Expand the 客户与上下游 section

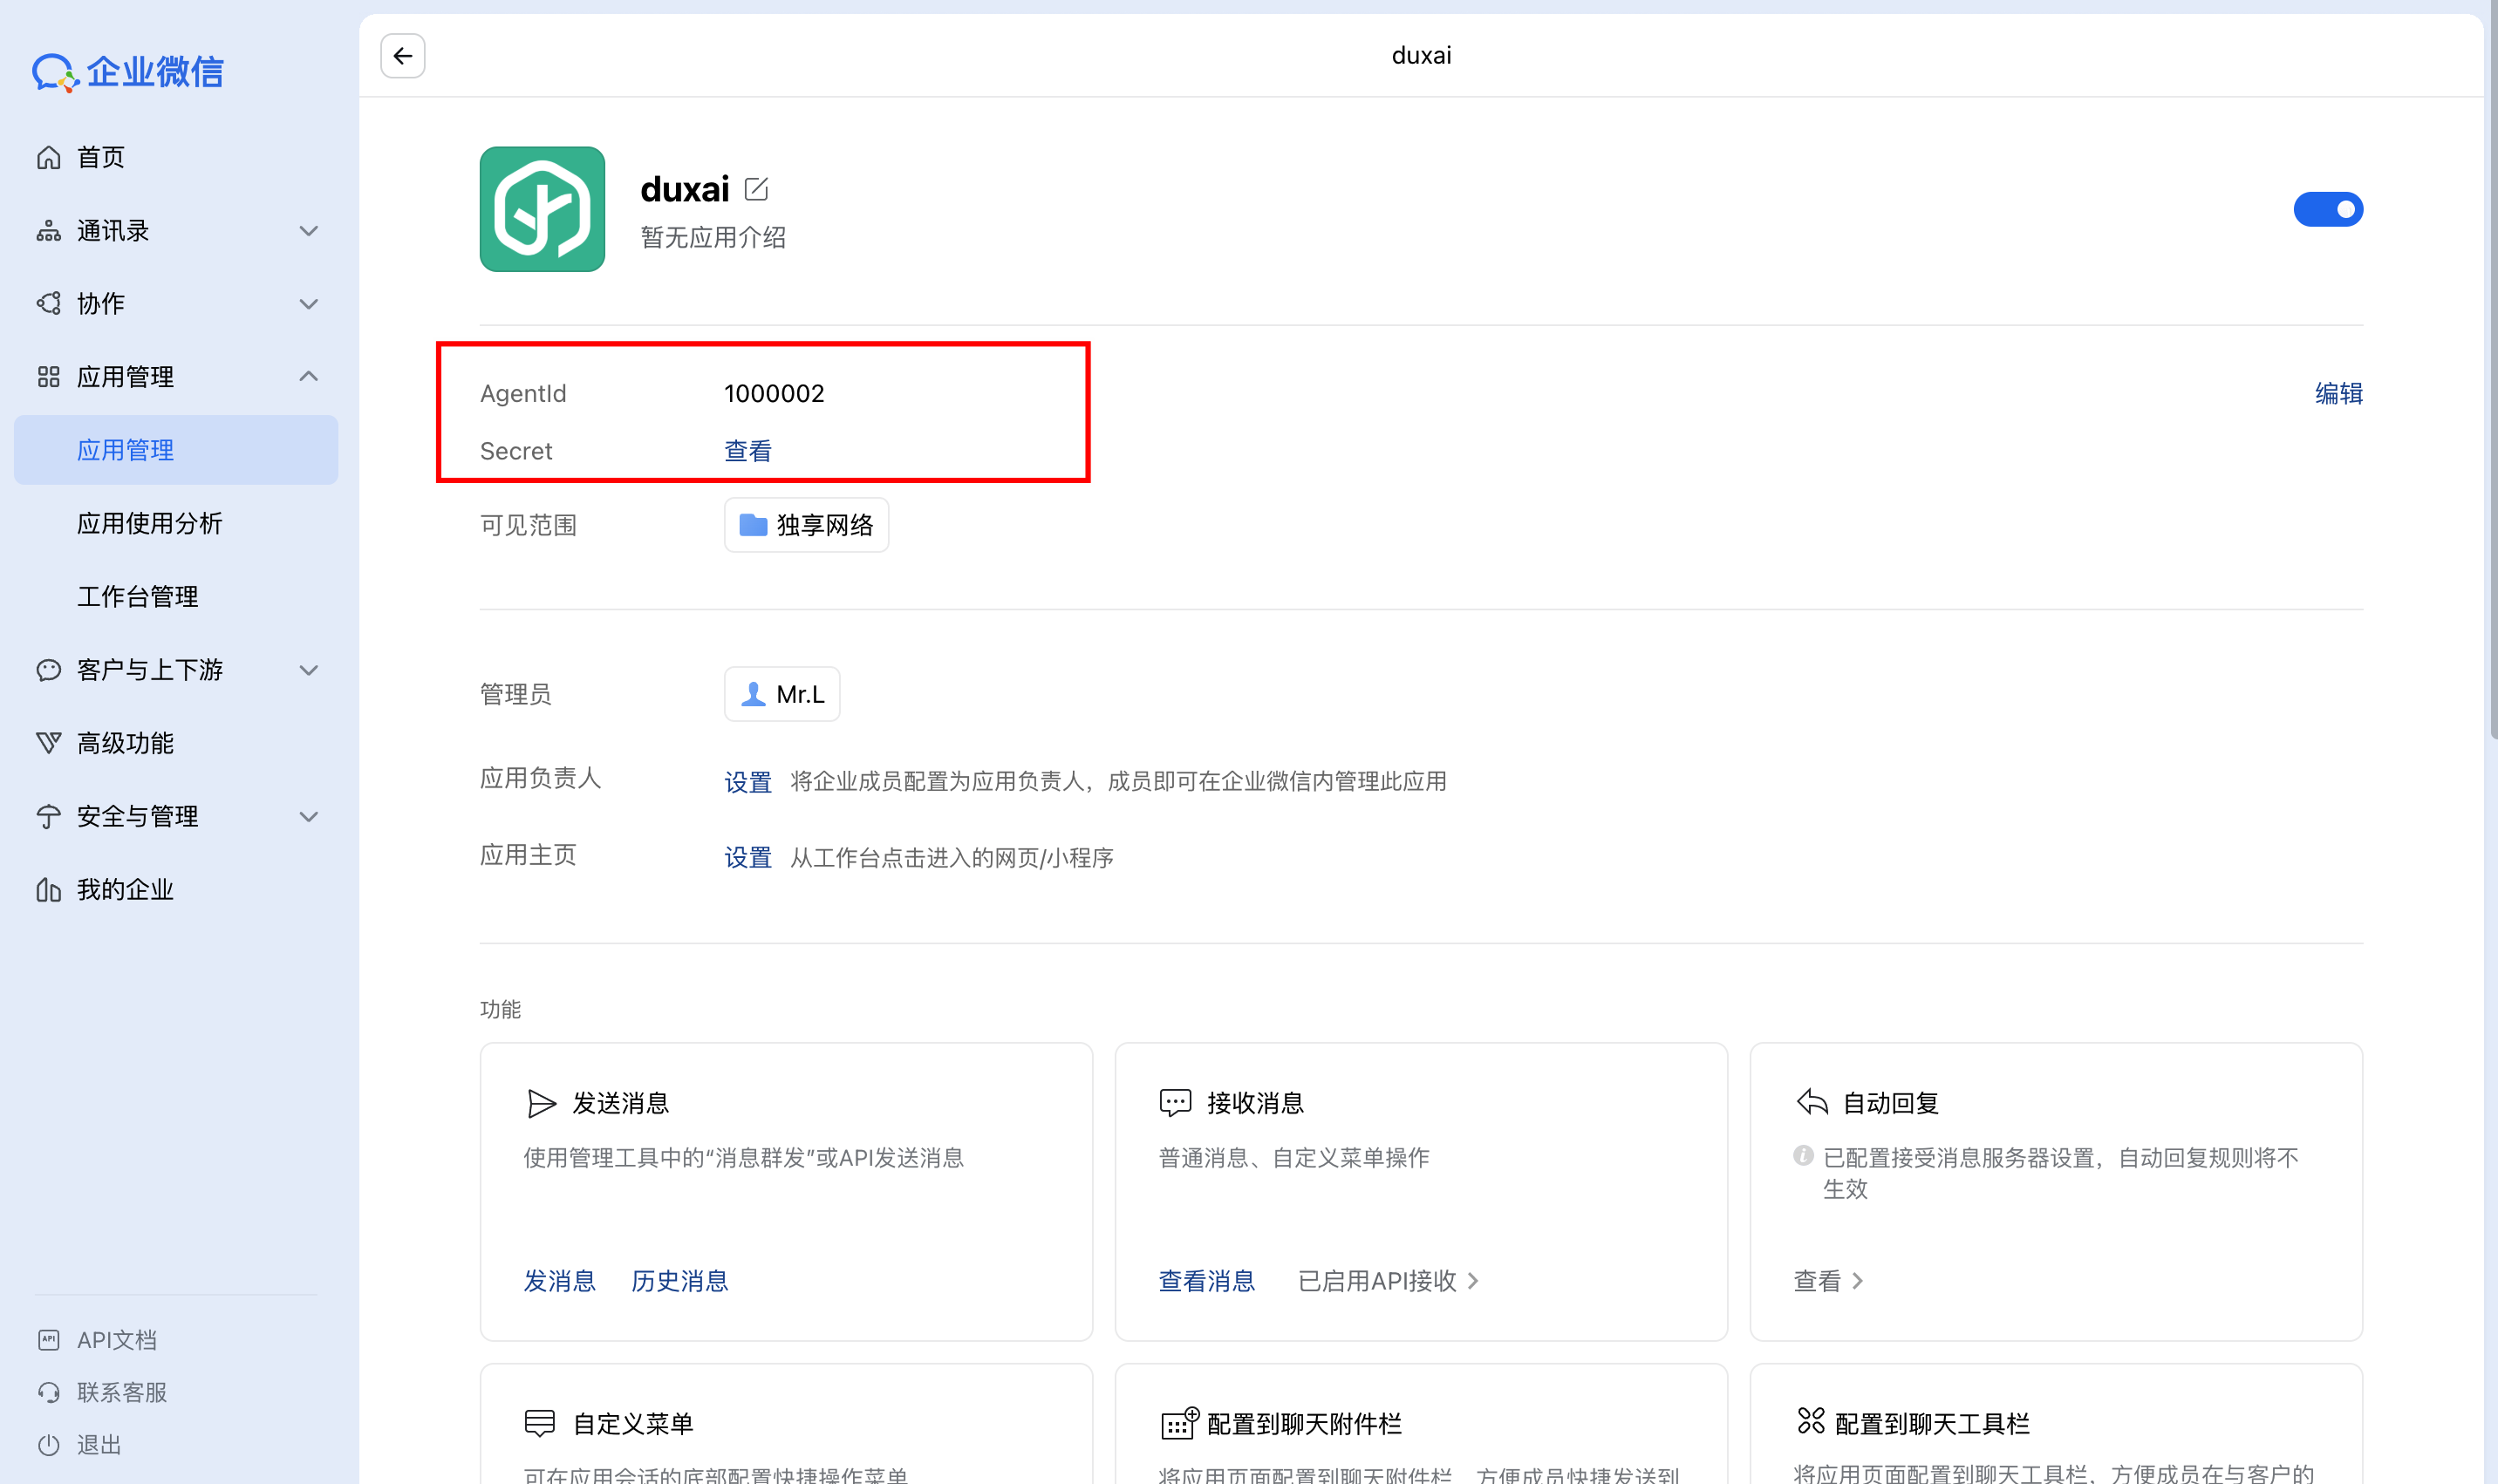(309, 670)
